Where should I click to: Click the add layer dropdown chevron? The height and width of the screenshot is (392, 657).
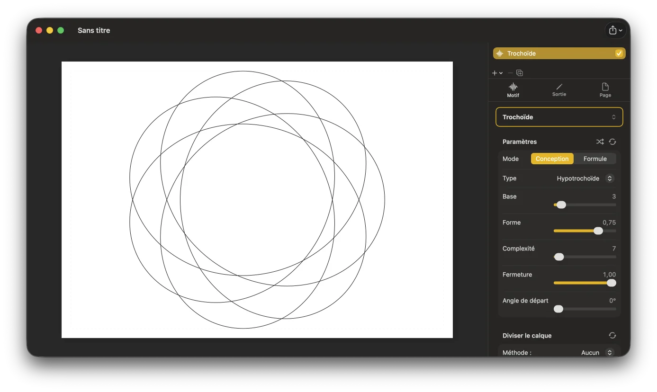[x=501, y=73]
